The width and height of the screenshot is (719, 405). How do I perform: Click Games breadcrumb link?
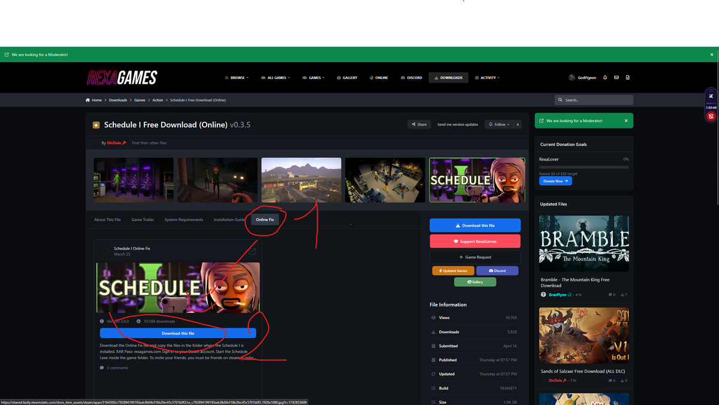pyautogui.click(x=140, y=100)
